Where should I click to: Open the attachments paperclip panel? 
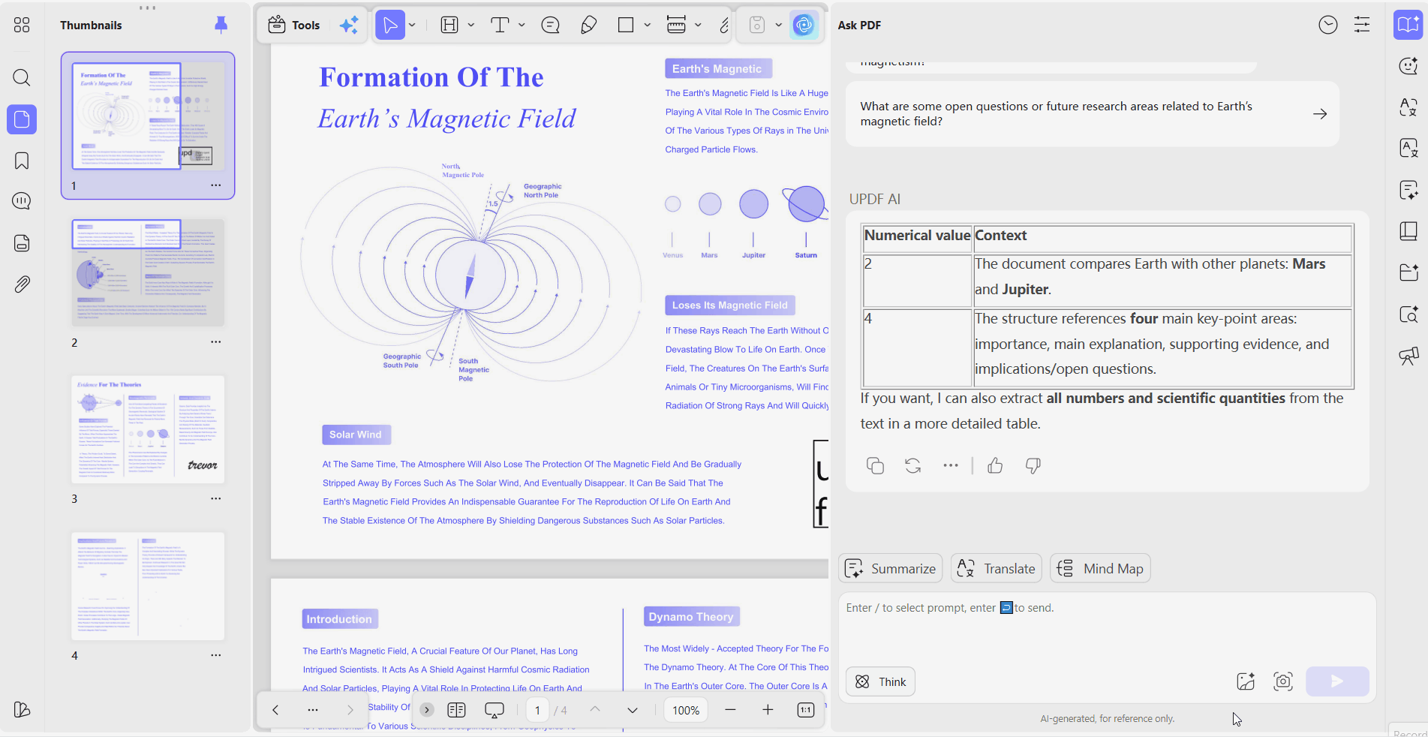pos(22,284)
